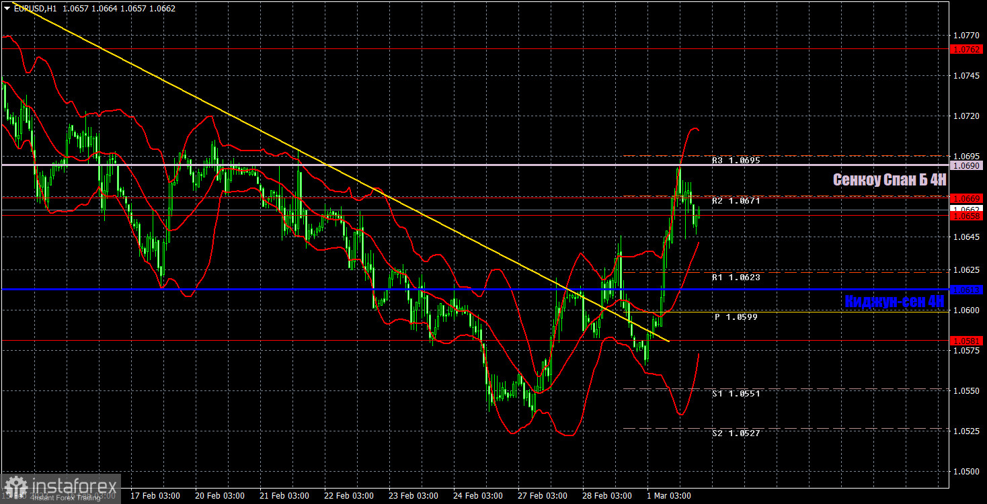
Task: Click the '20 Feb 03:00' time label
Action: coord(220,496)
